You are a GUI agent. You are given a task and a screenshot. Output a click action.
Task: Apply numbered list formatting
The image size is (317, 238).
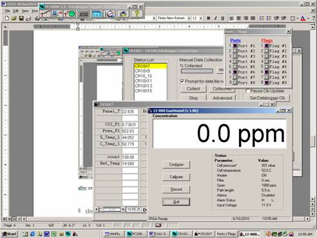click(x=262, y=18)
